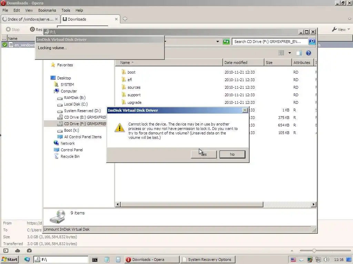Open the address bar history dropdown

tap(218, 42)
